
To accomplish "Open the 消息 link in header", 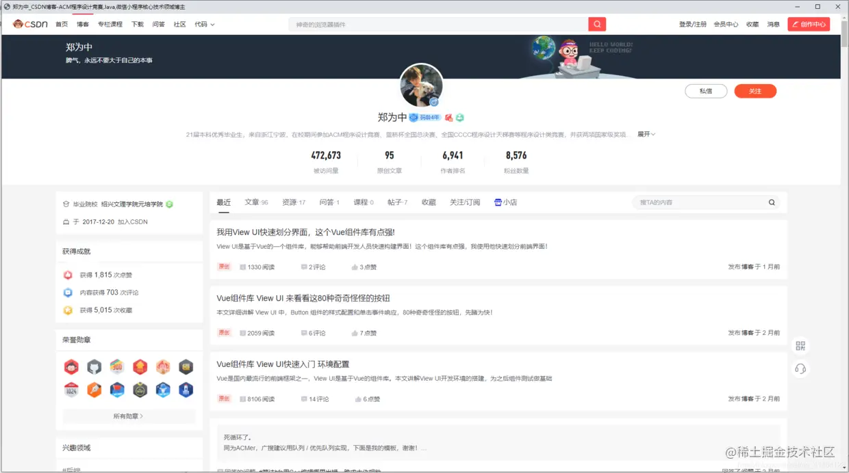I will pos(773,24).
